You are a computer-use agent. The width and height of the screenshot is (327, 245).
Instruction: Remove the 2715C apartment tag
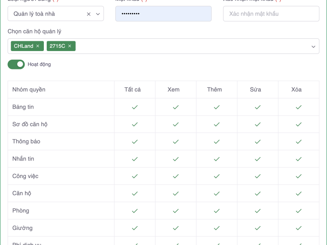point(70,46)
